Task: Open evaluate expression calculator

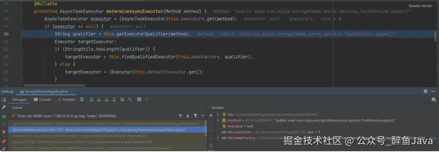Action: [139, 99]
